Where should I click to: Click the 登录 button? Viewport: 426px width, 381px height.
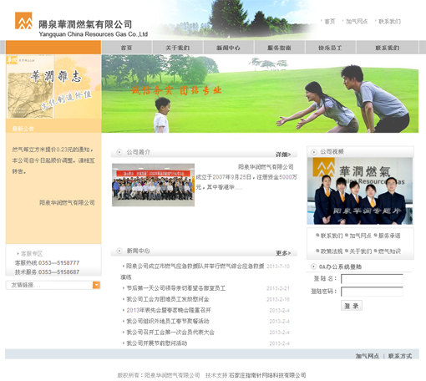tap(352, 306)
